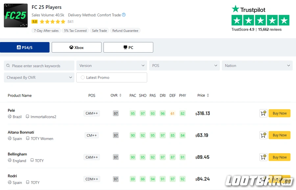Click the PC monitor icon
296x190 pixels.
(125, 47)
